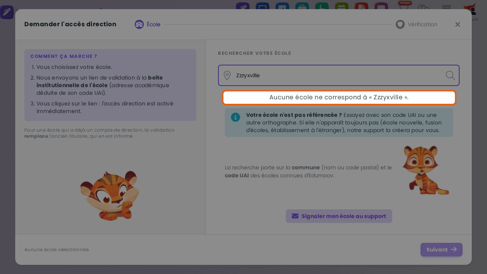Click step 1 'Vous choisissez votre école.'
The image size is (487, 274).
pyautogui.click(x=74, y=67)
